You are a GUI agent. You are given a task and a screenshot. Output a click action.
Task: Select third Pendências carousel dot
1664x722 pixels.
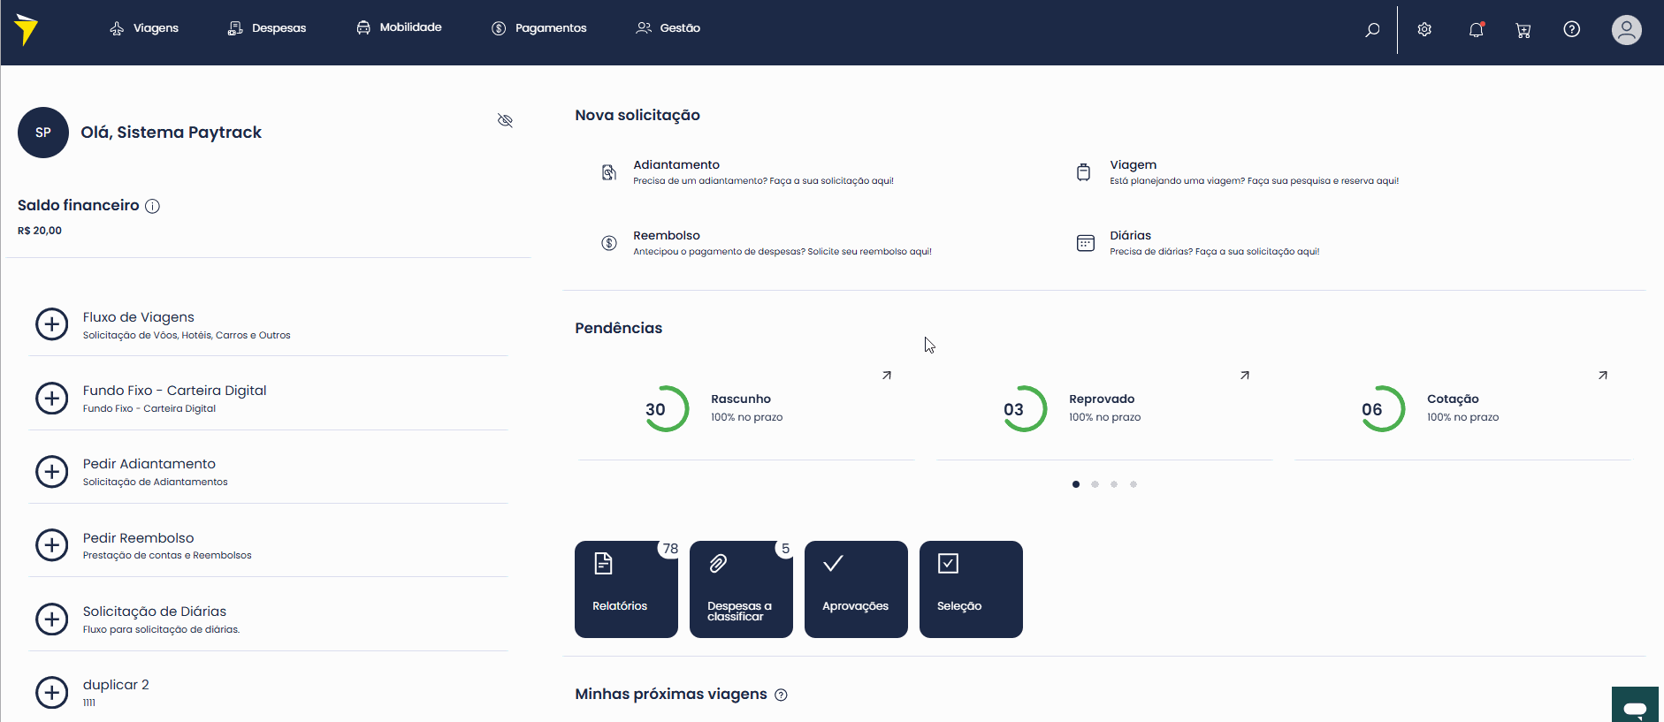pyautogui.click(x=1114, y=484)
